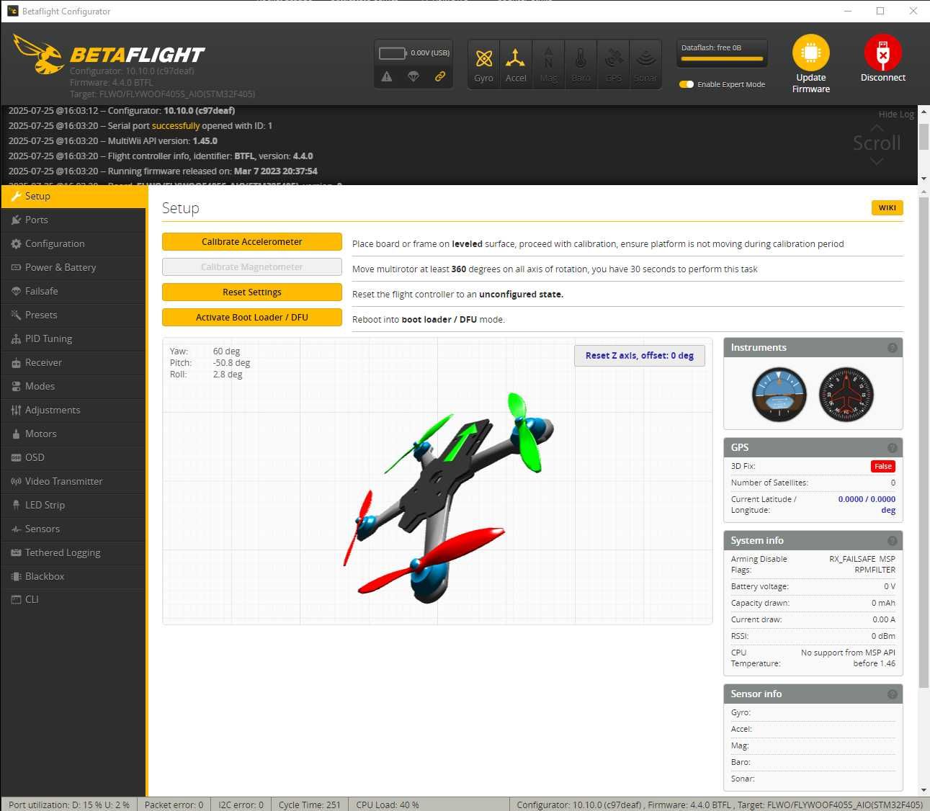
Task: Click the main content vertical scrollbar
Action: coord(924,442)
